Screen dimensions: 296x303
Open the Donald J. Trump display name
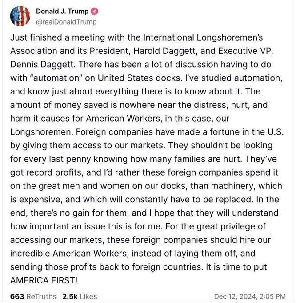(62, 11)
